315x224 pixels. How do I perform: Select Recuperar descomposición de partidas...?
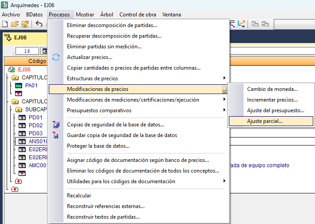tap(138, 36)
